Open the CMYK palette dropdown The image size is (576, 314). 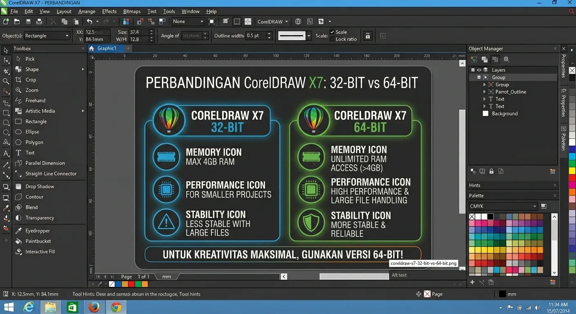tap(503, 206)
